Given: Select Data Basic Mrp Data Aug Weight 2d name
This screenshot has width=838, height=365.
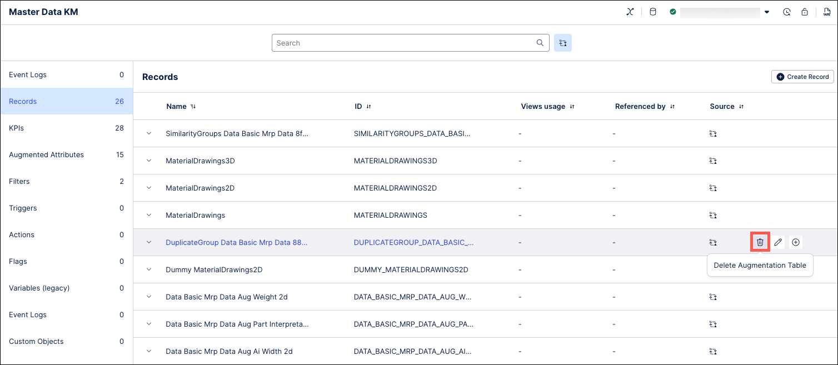Looking at the screenshot, I should click(227, 297).
